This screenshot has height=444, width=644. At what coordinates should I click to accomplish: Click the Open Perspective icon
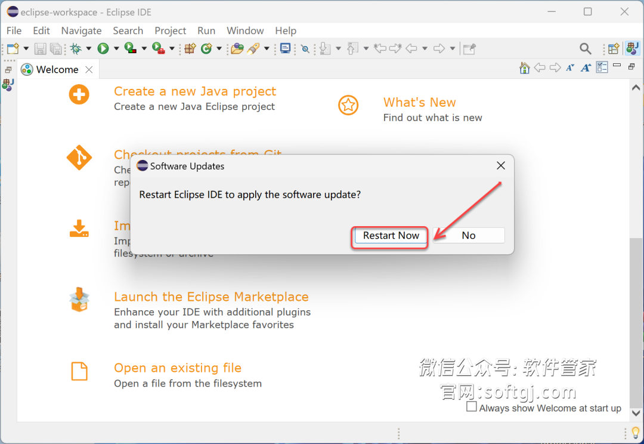coord(614,49)
